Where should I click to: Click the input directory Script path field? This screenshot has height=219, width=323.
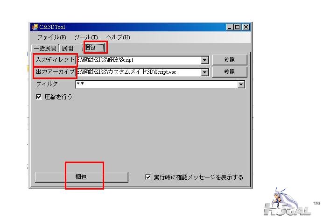click(139, 60)
